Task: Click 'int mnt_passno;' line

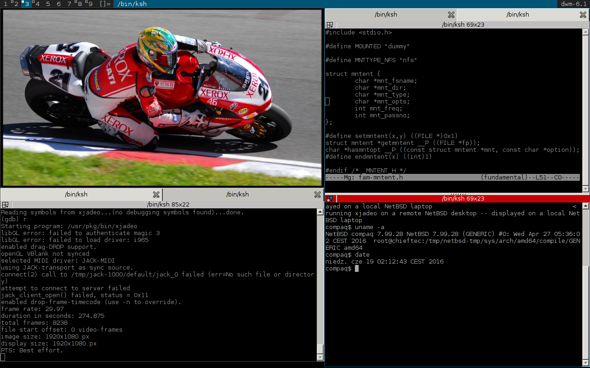Action: pos(382,115)
